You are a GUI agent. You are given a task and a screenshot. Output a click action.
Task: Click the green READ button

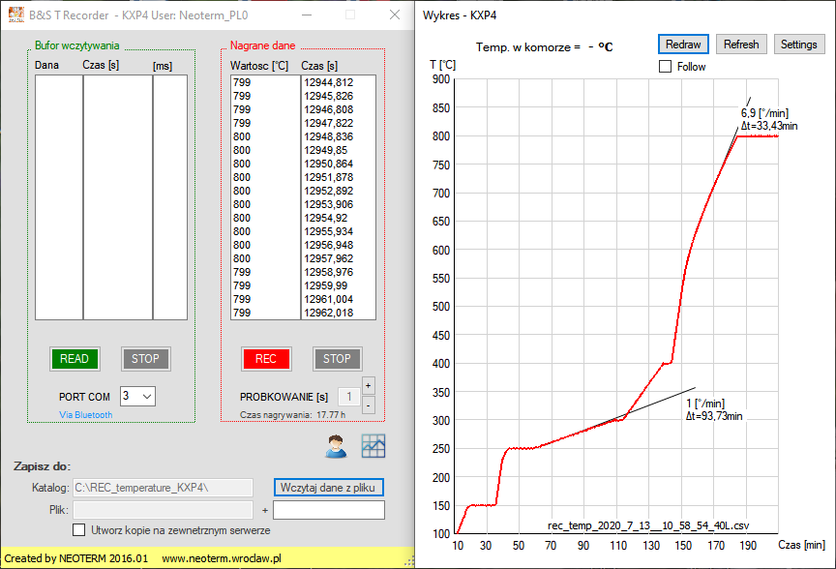(x=75, y=359)
